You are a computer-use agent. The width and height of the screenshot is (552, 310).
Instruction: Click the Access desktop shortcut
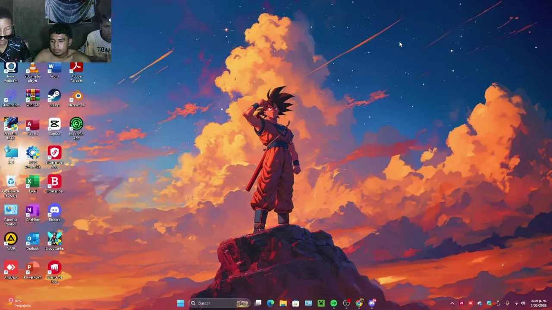(33, 127)
